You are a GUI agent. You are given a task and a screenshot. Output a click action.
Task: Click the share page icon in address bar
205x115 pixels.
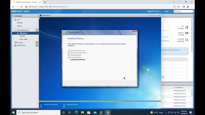pyautogui.click(x=174, y=7)
